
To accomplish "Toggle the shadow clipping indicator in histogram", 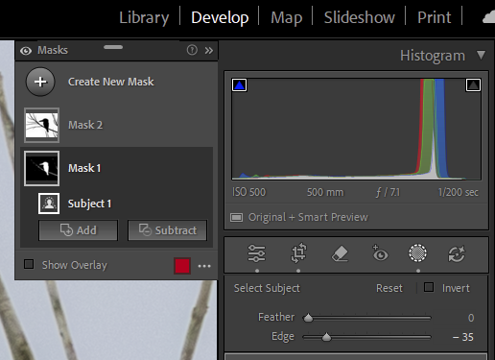I will pyautogui.click(x=239, y=85).
